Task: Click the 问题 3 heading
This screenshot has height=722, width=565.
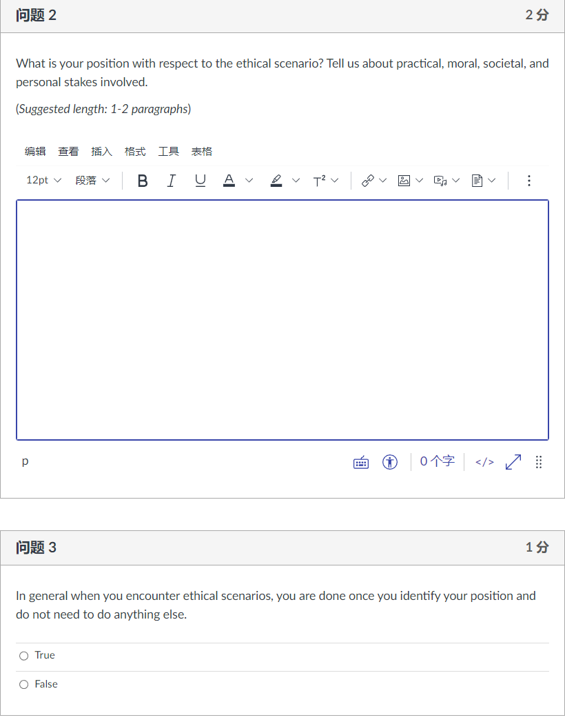Action: [x=36, y=547]
